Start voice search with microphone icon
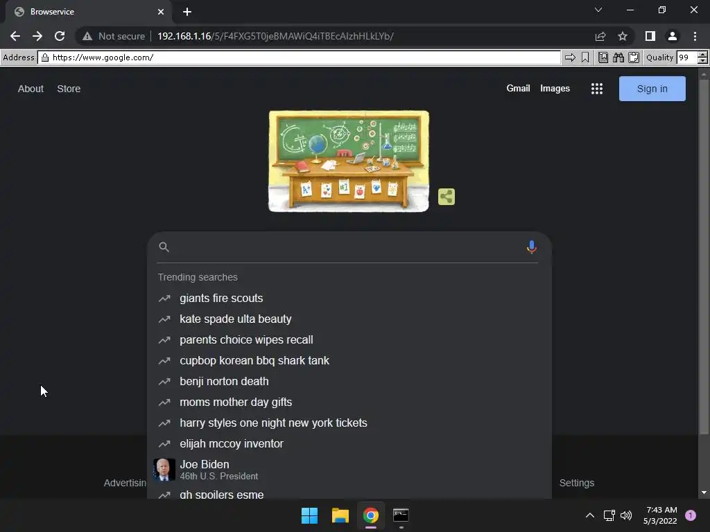 pyautogui.click(x=532, y=247)
